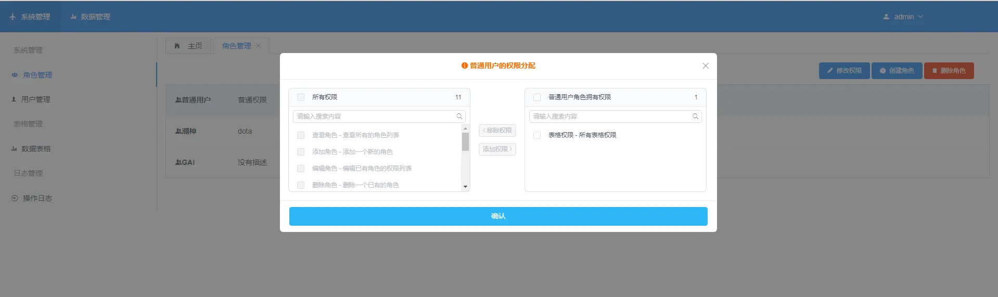Check 查看角色 - 查看所有的角色列表

301,135
